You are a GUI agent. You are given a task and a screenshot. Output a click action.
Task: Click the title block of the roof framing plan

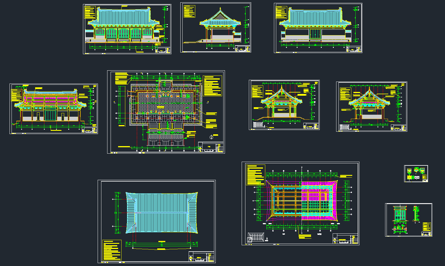346,239
